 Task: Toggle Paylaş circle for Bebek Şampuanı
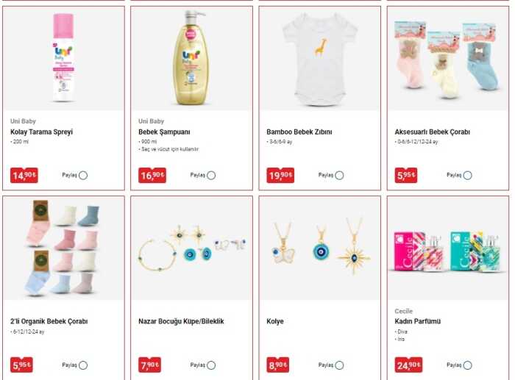point(211,175)
